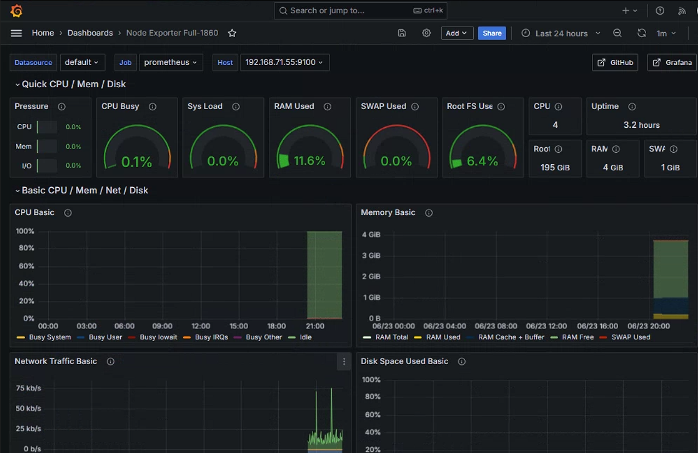
Task: Open the Add dropdown menu
Action: pyautogui.click(x=456, y=33)
